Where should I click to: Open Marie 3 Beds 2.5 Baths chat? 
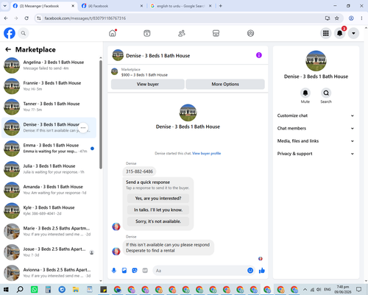click(x=49, y=231)
